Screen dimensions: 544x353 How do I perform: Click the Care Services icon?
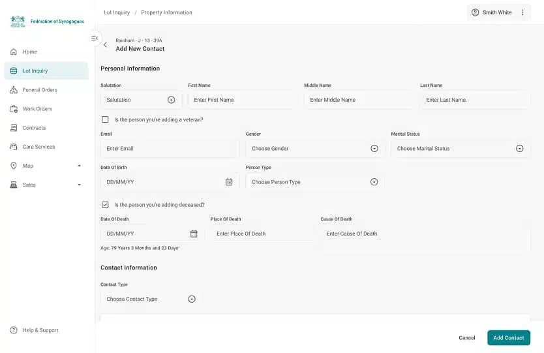tap(14, 147)
